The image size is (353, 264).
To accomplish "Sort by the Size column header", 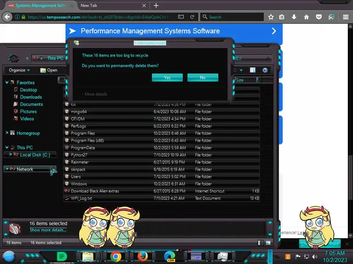I will (x=246, y=80).
